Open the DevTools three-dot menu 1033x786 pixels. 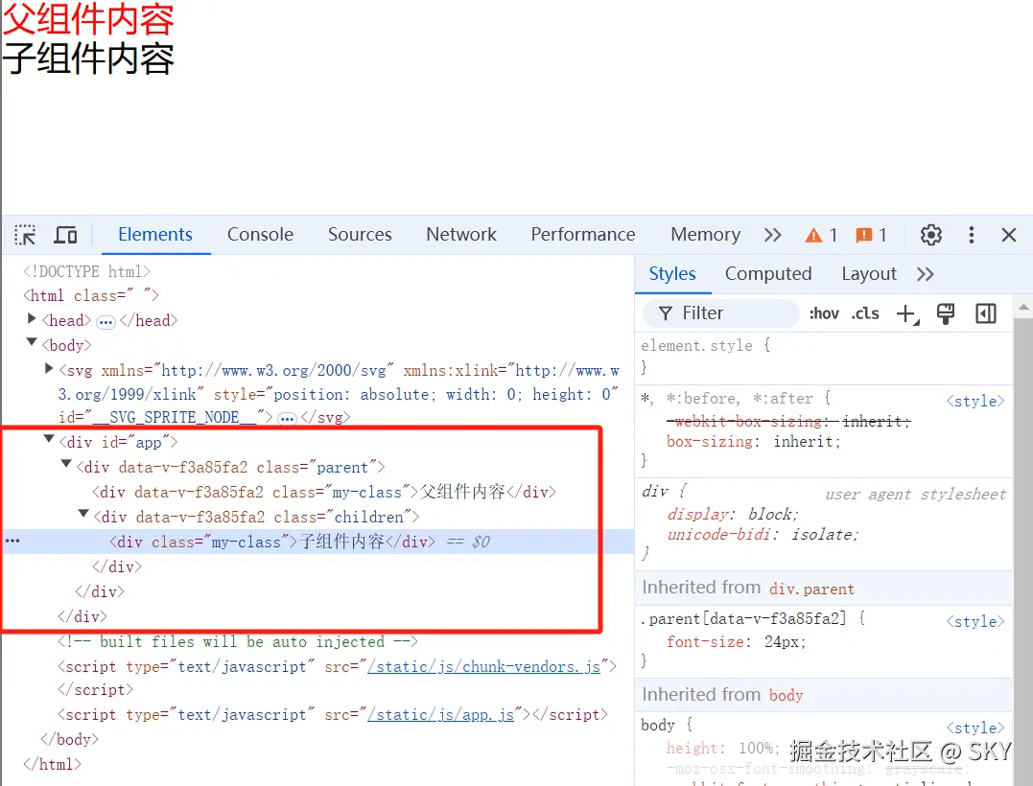coord(971,235)
